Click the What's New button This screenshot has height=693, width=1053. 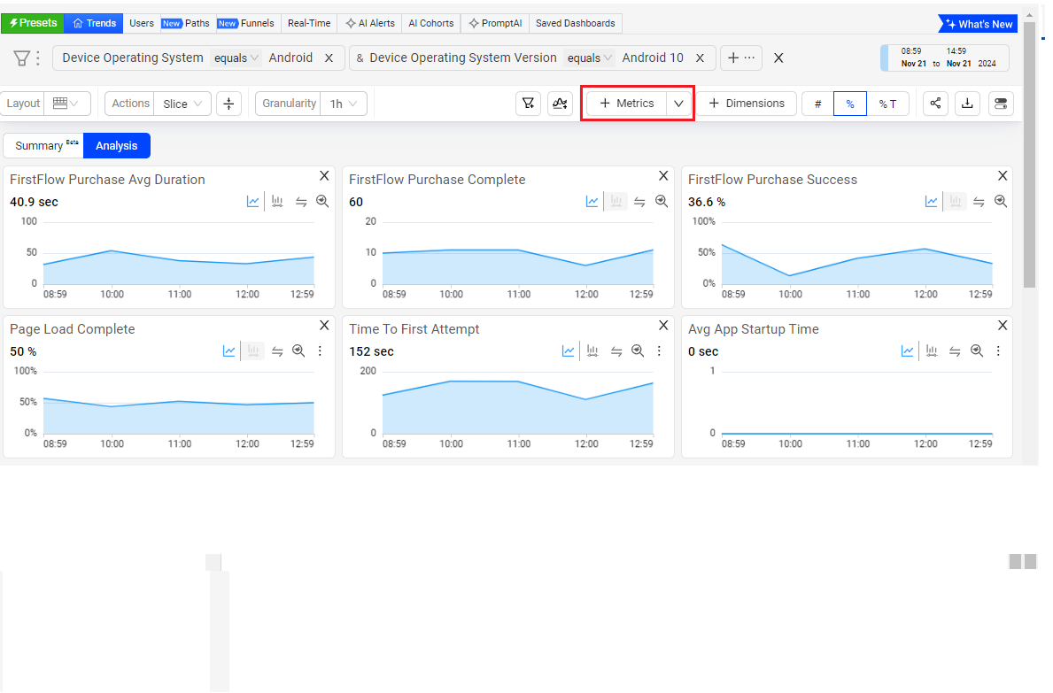[978, 24]
